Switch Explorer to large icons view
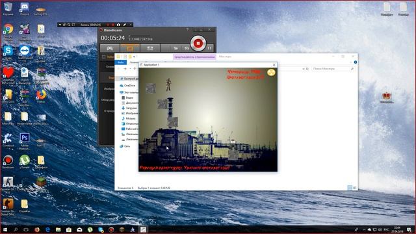Image resolution: width=416 pixels, height=234 pixels. (354, 188)
